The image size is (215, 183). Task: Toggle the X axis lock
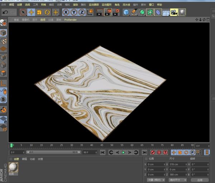click(66, 12)
